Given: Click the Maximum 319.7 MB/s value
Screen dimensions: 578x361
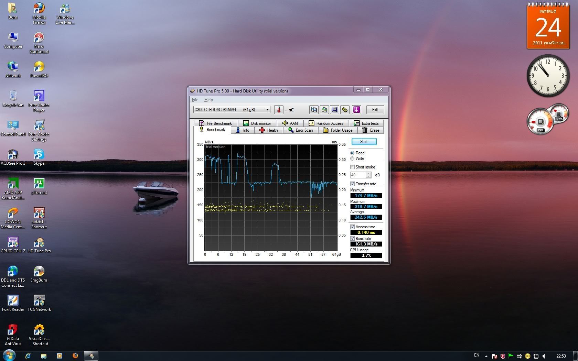Looking at the screenshot, I should [366, 207].
